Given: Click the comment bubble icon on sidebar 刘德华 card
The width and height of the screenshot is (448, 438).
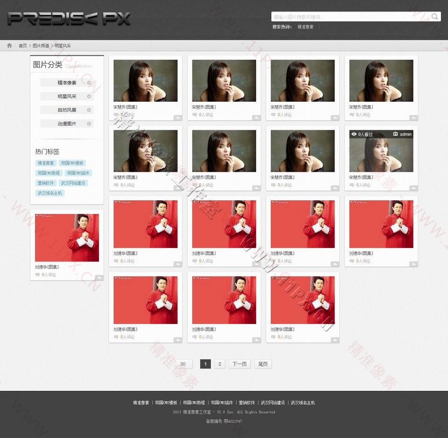Looking at the screenshot, I should [37, 275].
